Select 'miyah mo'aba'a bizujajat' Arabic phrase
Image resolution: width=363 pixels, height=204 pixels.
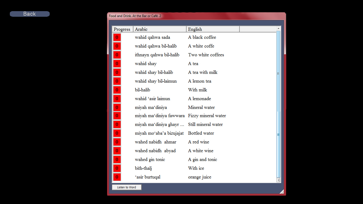(159, 133)
